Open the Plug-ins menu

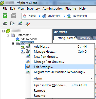click(71, 9)
